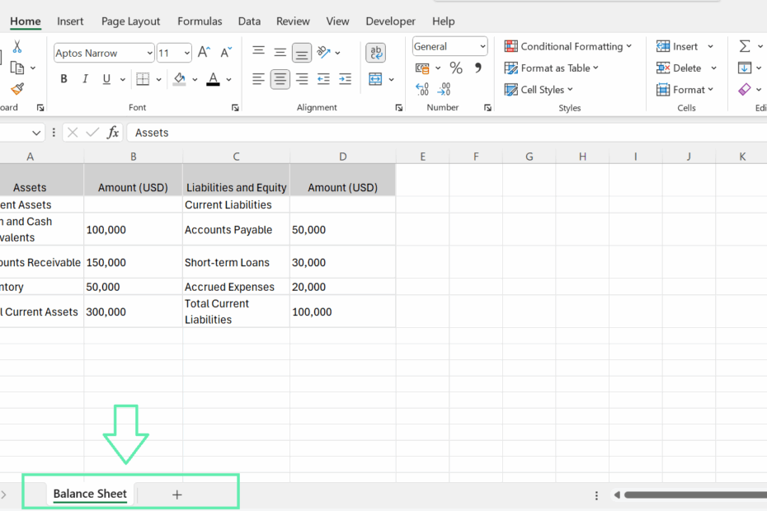
Task: Open the font size dropdown
Action: click(x=187, y=53)
